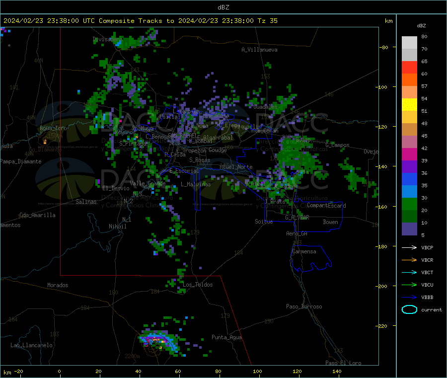Click the Paso_Barroso map label

point(304,306)
